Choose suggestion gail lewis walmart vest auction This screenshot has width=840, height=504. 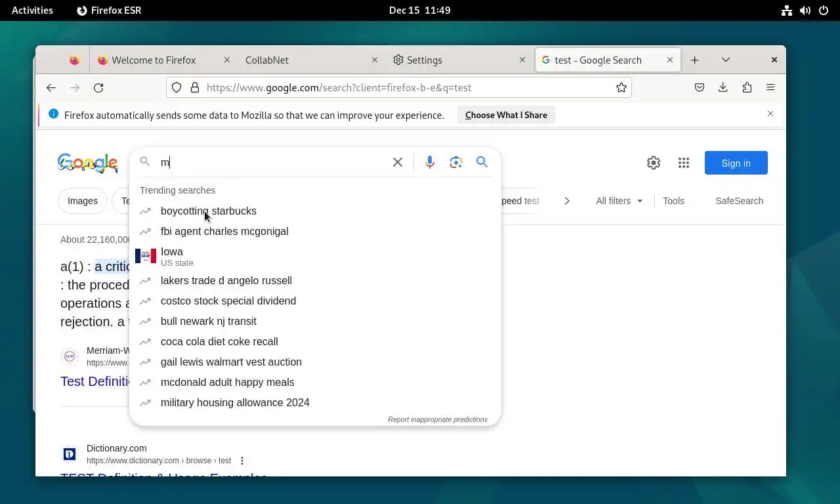pyautogui.click(x=315, y=362)
